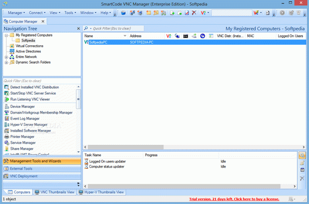Click the computer list horizontal scrollbar
309x204 pixels.
pyautogui.click(x=194, y=147)
